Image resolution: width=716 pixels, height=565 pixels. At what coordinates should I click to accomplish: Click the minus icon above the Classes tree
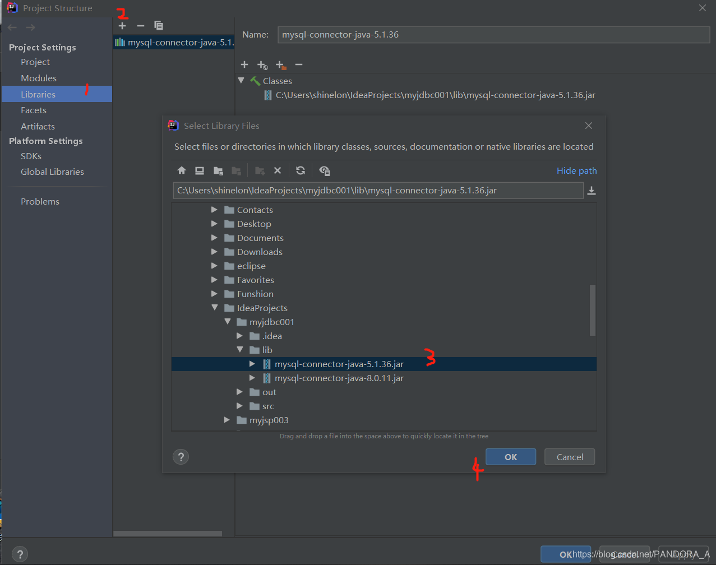point(299,65)
